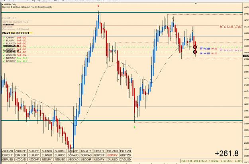Open the USDJPY pair button
This screenshot has width=249, height=164.
99,159
